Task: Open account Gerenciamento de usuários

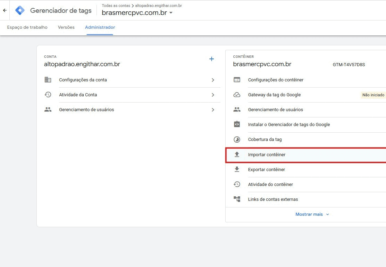Action: [x=86, y=110]
